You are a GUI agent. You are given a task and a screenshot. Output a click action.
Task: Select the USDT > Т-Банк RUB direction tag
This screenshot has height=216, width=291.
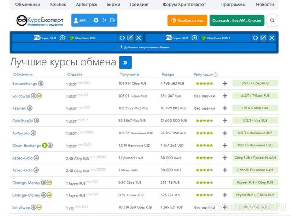(x=255, y=96)
